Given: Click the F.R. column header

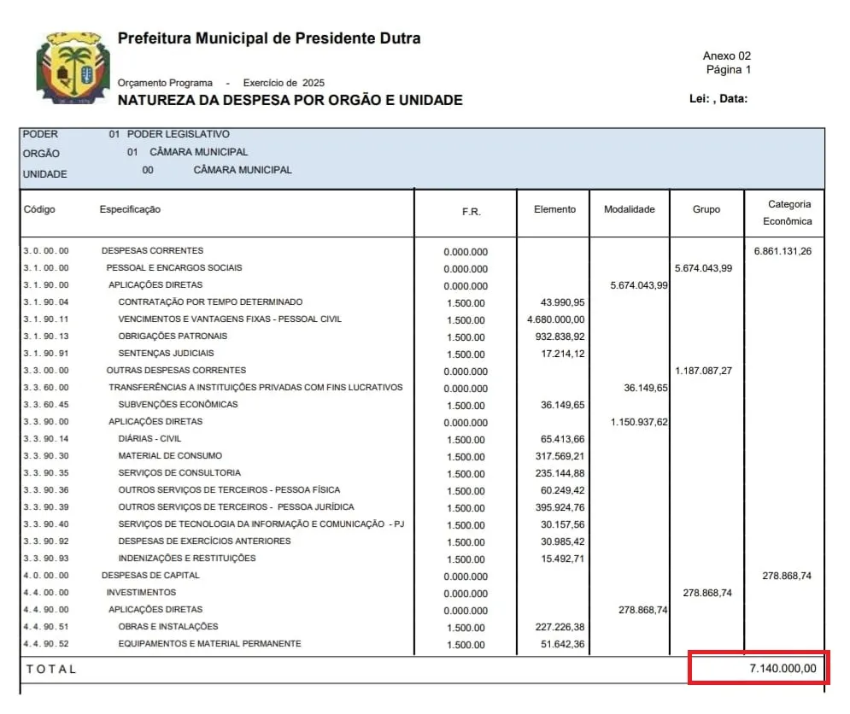Looking at the screenshot, I should pos(471,212).
